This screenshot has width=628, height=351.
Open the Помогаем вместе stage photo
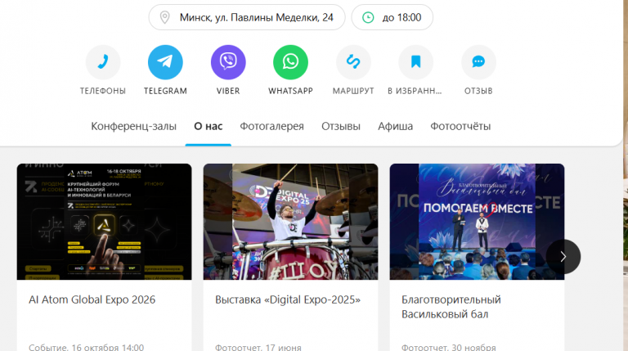477,222
